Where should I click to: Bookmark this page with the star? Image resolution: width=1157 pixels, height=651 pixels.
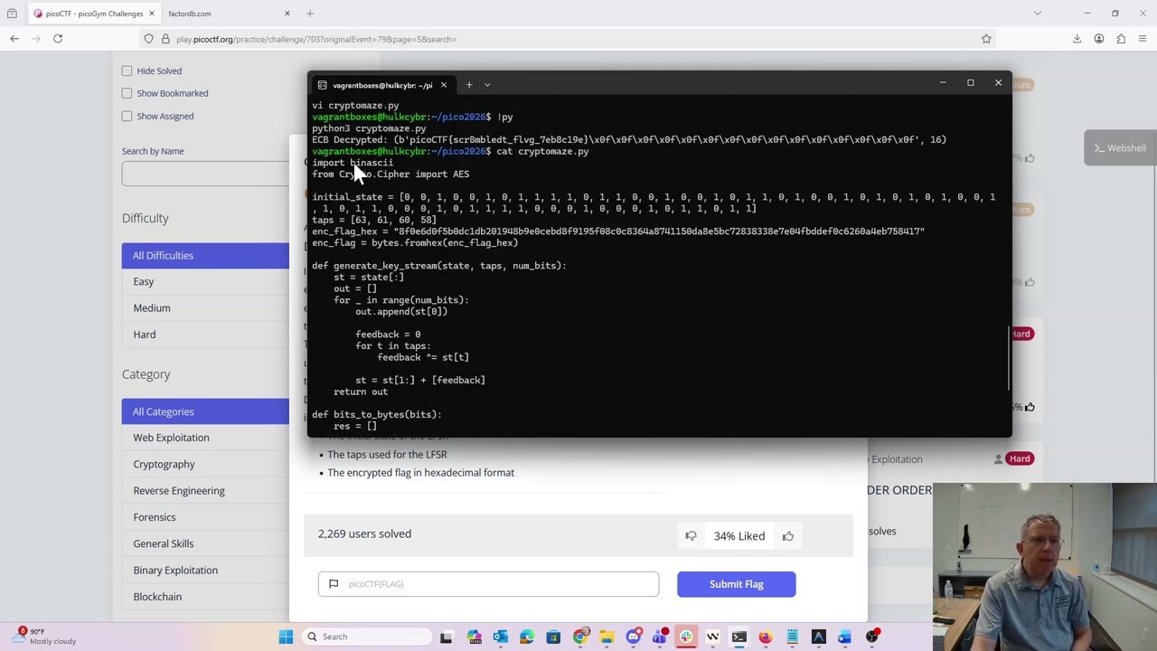pyautogui.click(x=986, y=39)
